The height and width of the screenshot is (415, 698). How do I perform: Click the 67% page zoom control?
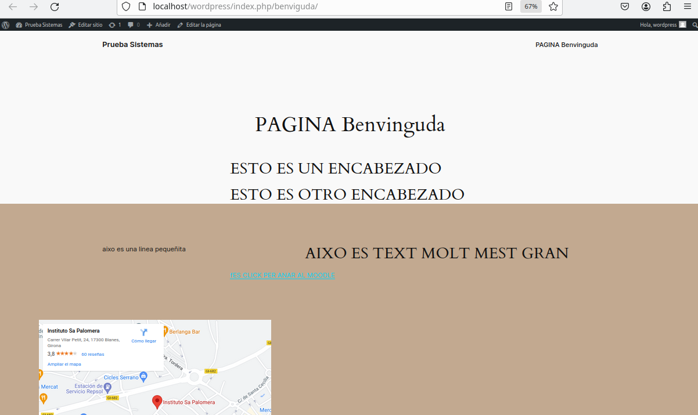click(530, 7)
